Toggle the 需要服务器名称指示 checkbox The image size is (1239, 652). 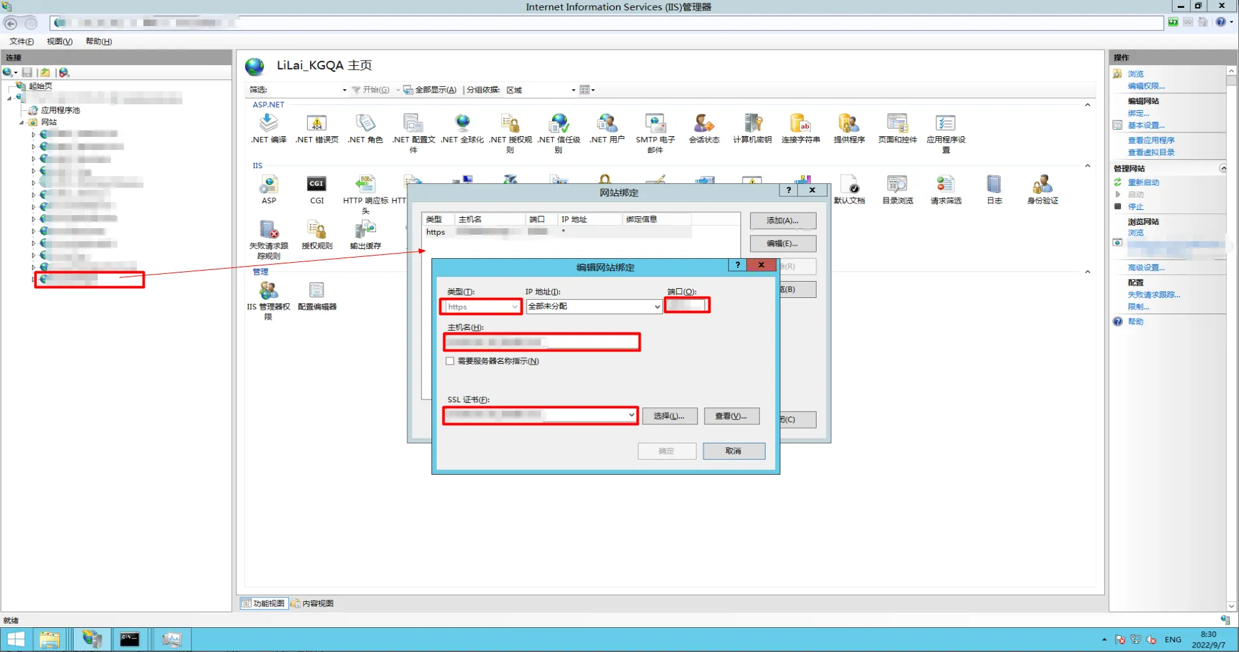(450, 361)
